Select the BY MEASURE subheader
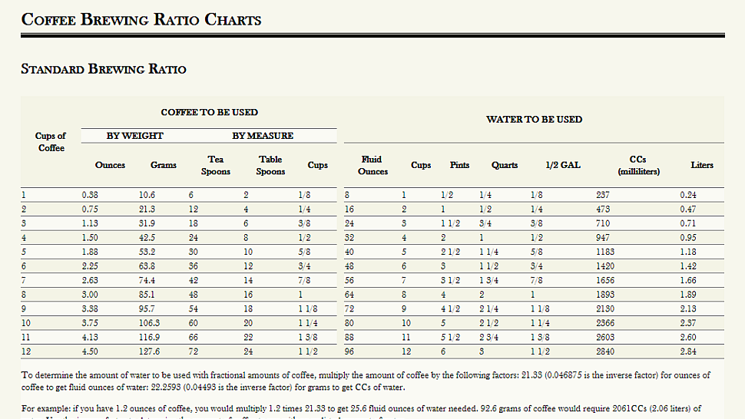Image resolution: width=745 pixels, height=419 pixels. 263,136
